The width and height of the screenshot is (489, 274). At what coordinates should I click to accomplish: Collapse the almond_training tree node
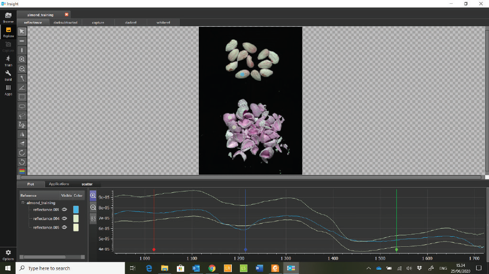pos(22,203)
